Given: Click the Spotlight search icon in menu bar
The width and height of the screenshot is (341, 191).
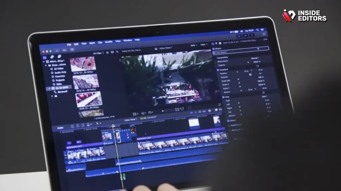Looking at the screenshot, I should tap(257, 30).
